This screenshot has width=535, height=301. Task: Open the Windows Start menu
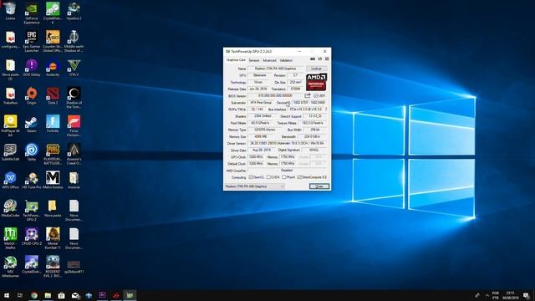[x=7, y=295]
